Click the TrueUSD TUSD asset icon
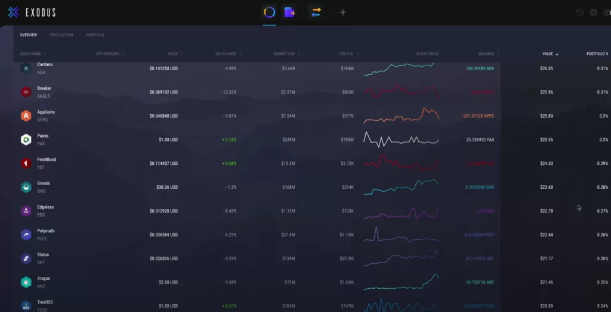 (x=26, y=306)
